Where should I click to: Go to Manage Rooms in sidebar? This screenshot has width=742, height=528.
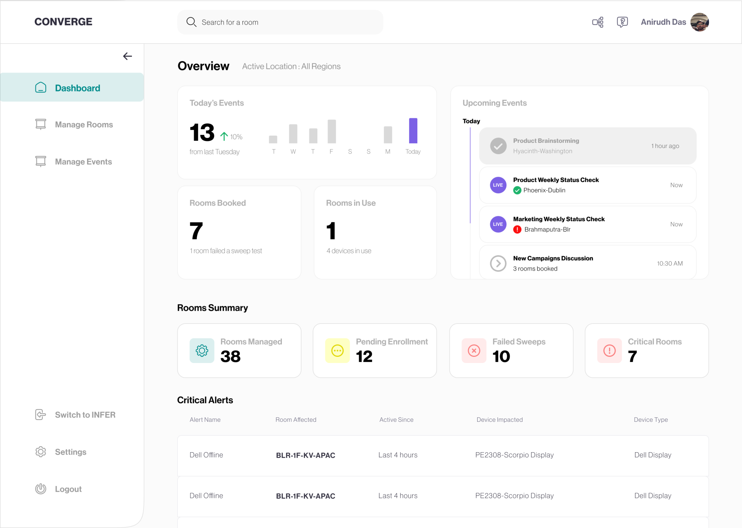click(84, 124)
